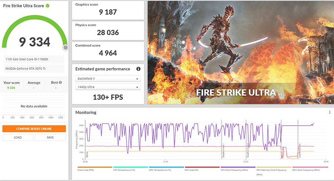Viewport: 334px width, 181px height.
Task: Click the Average score label
Action: pyautogui.click(x=34, y=83)
